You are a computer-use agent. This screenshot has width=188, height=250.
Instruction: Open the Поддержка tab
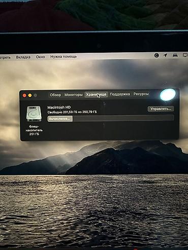tap(120, 94)
